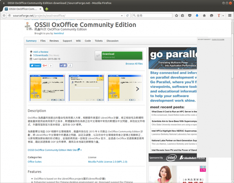Open 'Intel Reveals Xeon Phi' post
Image resolution: width=234 pixels, height=183 pixels.
(x=174, y=150)
